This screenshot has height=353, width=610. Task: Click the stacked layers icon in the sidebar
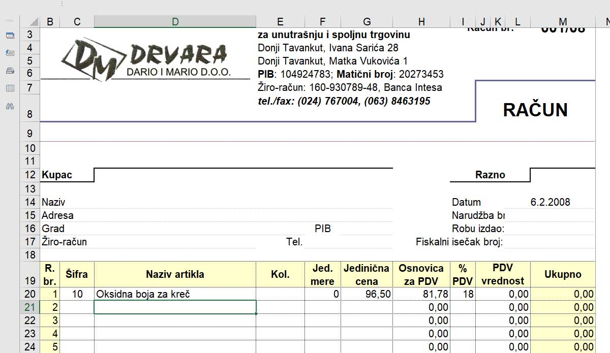pyautogui.click(x=10, y=71)
